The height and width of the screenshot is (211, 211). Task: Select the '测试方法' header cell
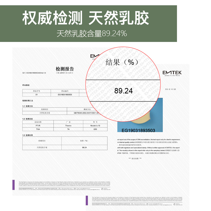(x=87, y=109)
